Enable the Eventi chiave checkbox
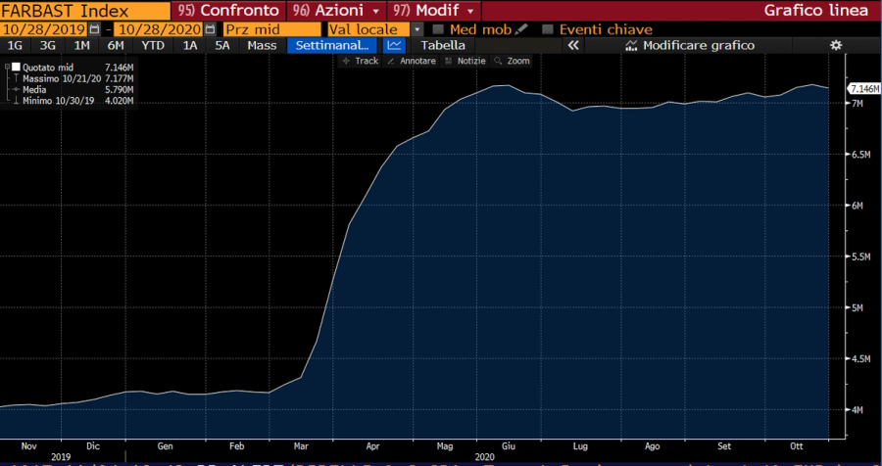Image resolution: width=882 pixels, height=466 pixels. (x=548, y=29)
